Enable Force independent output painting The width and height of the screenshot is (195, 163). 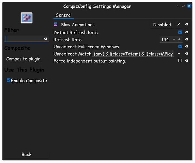click(x=180, y=61)
